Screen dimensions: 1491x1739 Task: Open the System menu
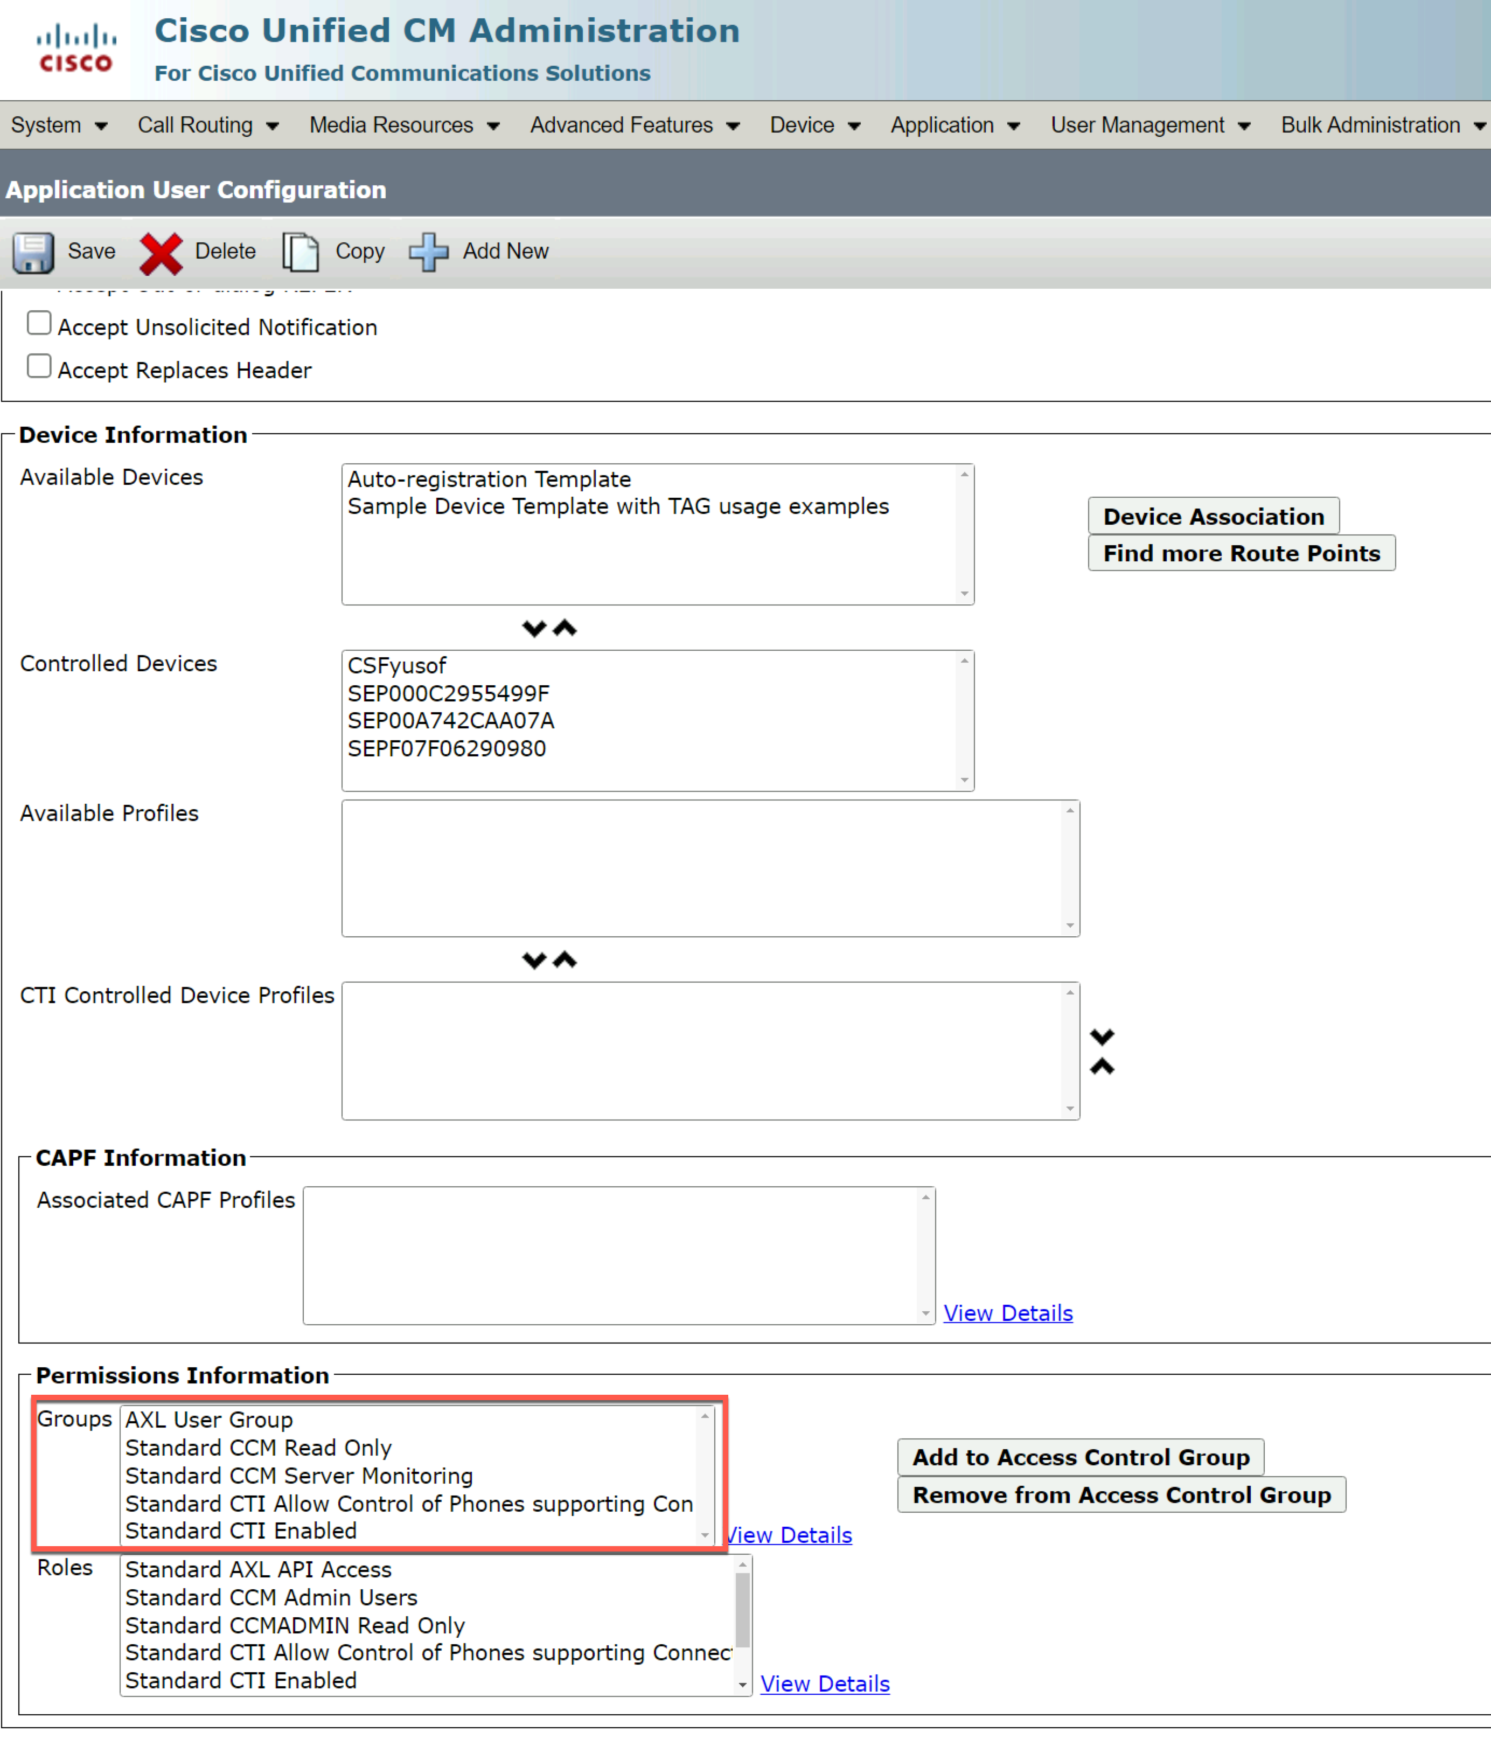coord(59,125)
